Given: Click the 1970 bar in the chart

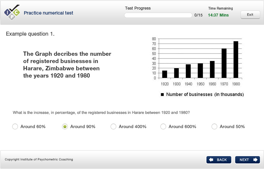Looking at the screenshot, I should [x=224, y=63].
